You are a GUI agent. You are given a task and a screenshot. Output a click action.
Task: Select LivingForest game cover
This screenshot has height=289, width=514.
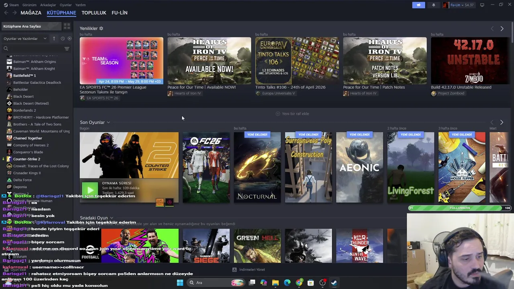[x=410, y=167]
